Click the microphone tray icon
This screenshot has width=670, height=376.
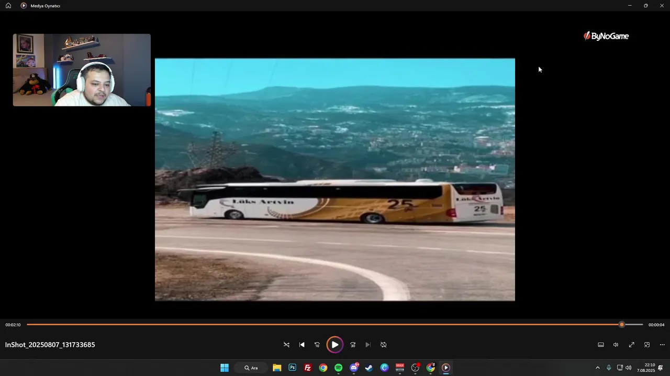pos(609,368)
